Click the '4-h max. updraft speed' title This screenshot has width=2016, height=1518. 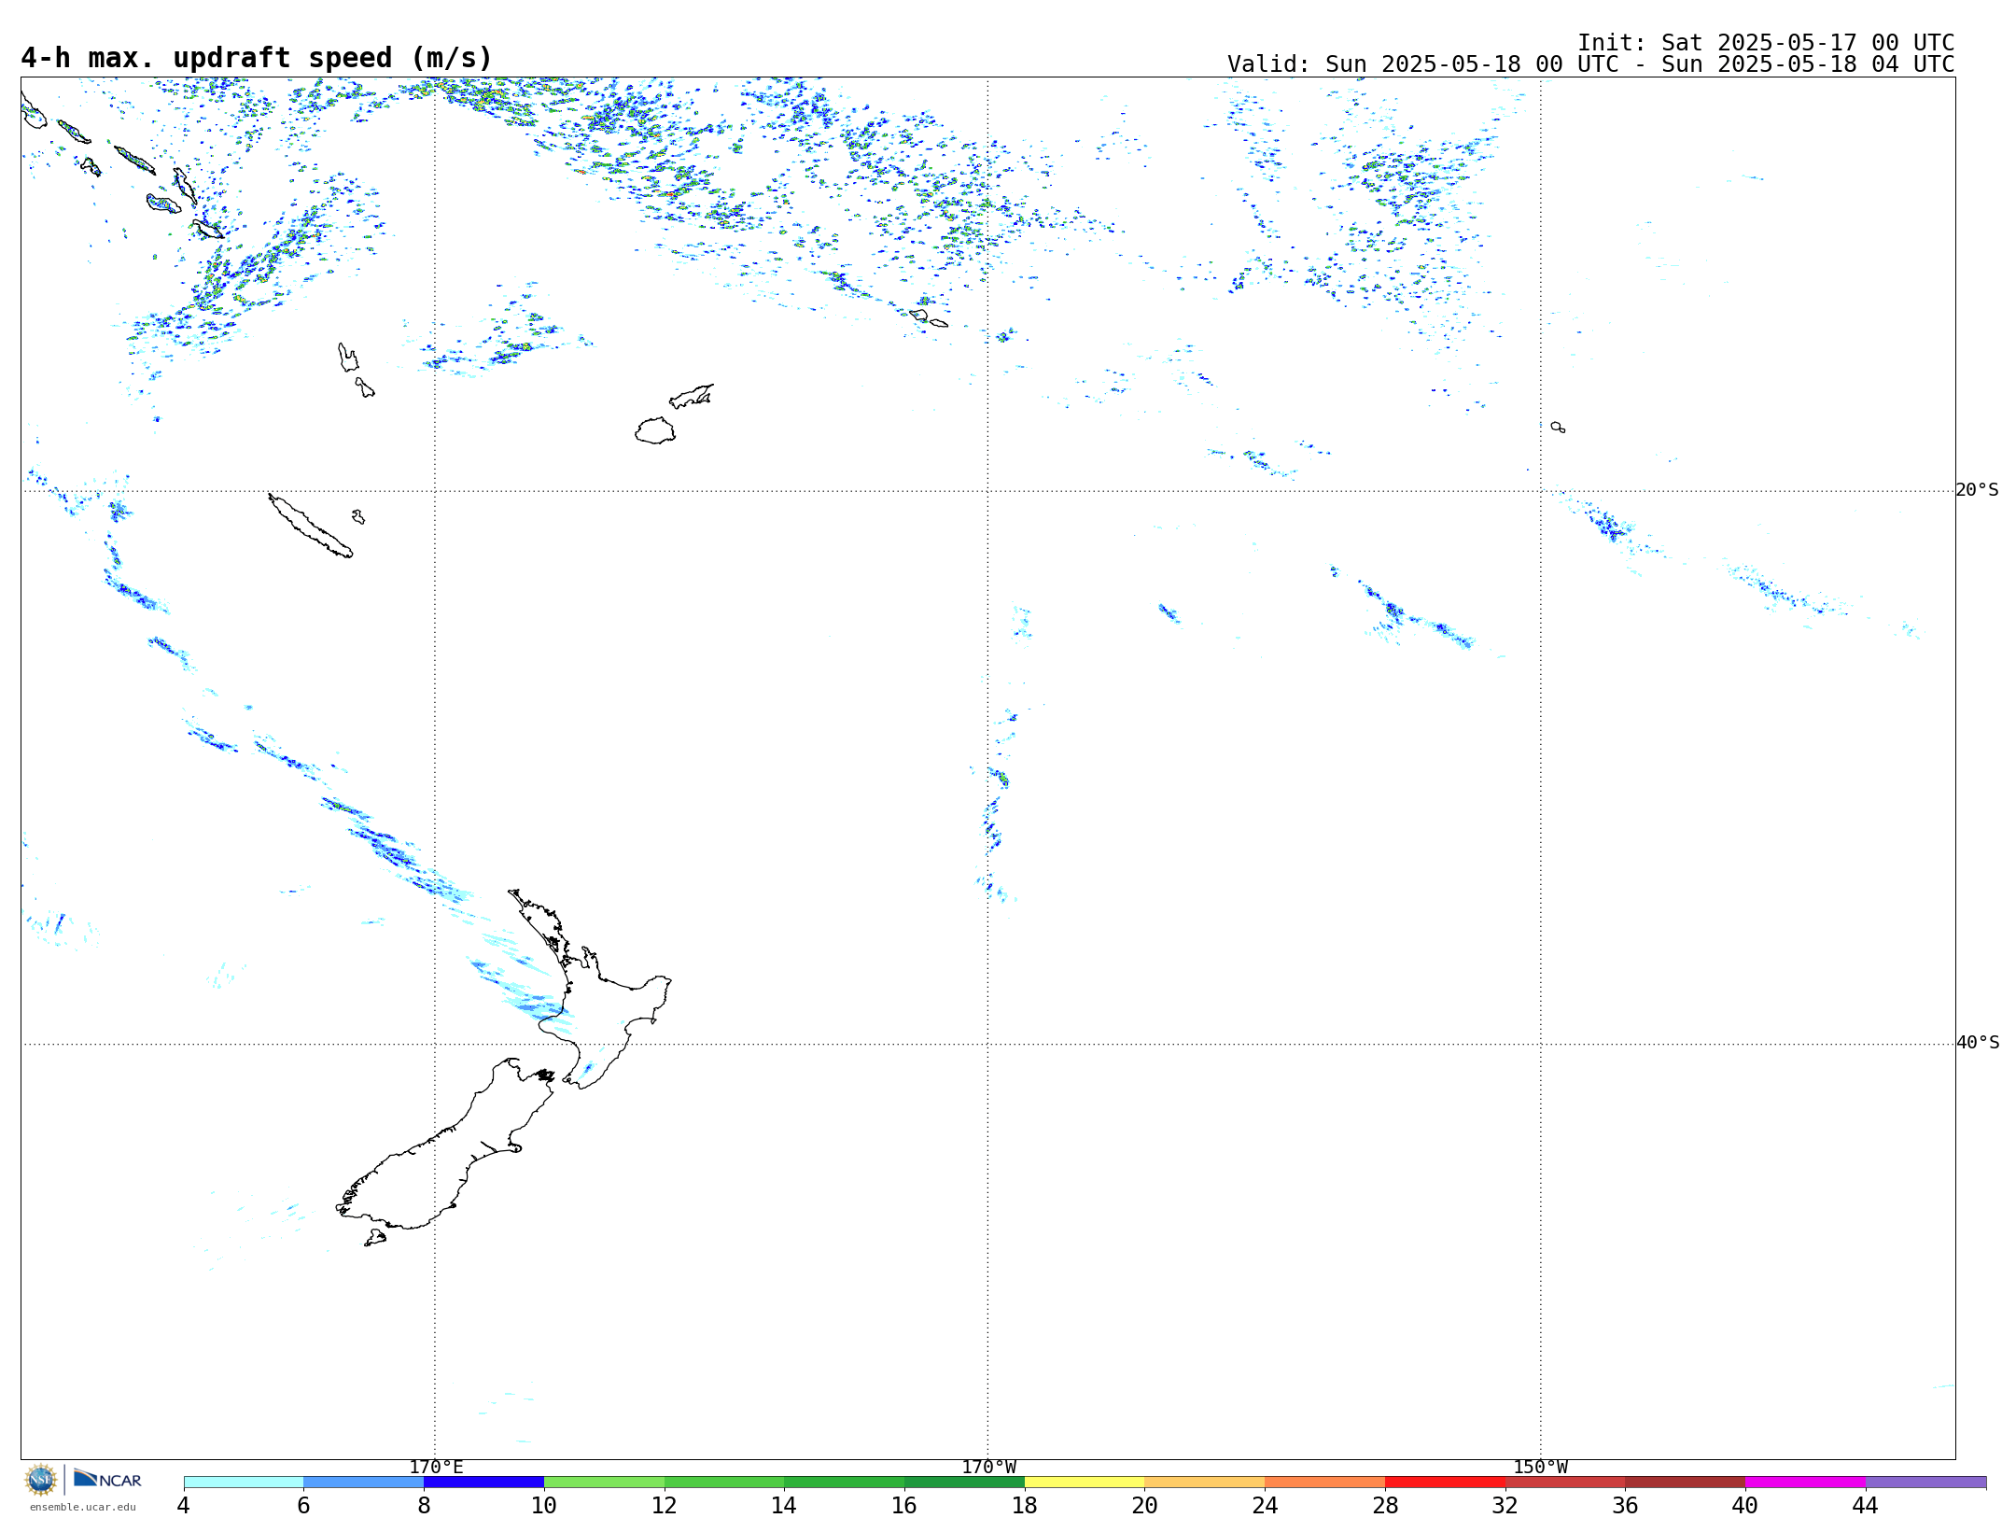(x=256, y=58)
